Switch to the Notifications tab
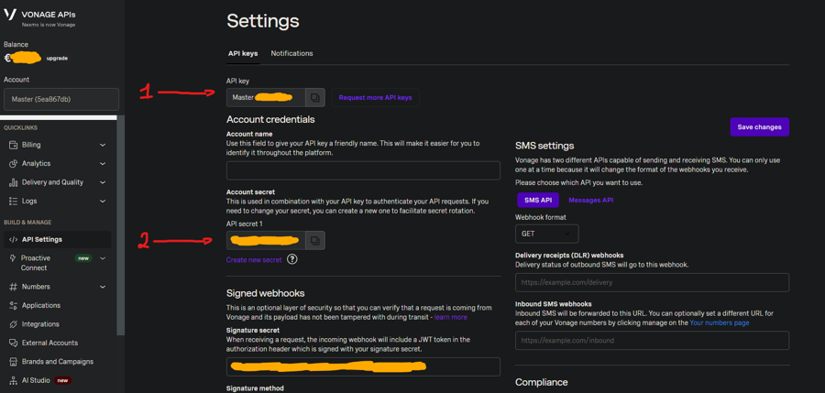 pyautogui.click(x=291, y=53)
